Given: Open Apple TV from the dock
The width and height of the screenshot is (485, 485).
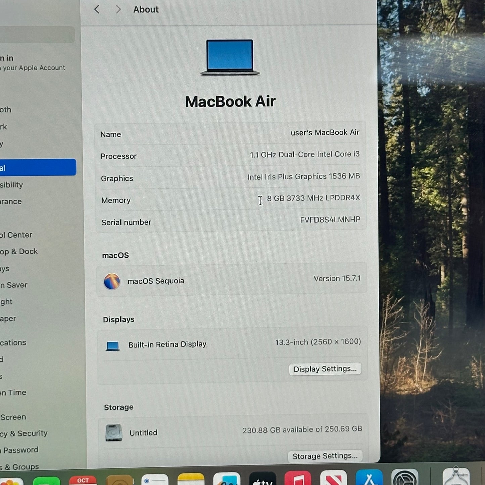Looking at the screenshot, I should pos(262,479).
